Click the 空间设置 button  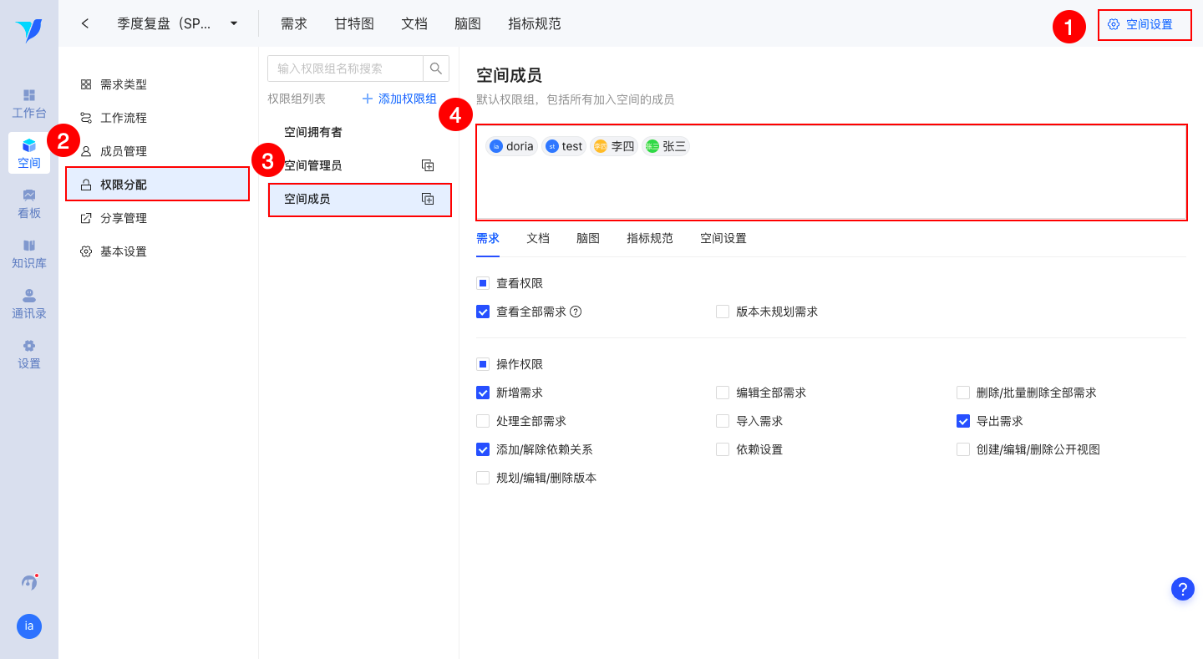tap(1141, 24)
